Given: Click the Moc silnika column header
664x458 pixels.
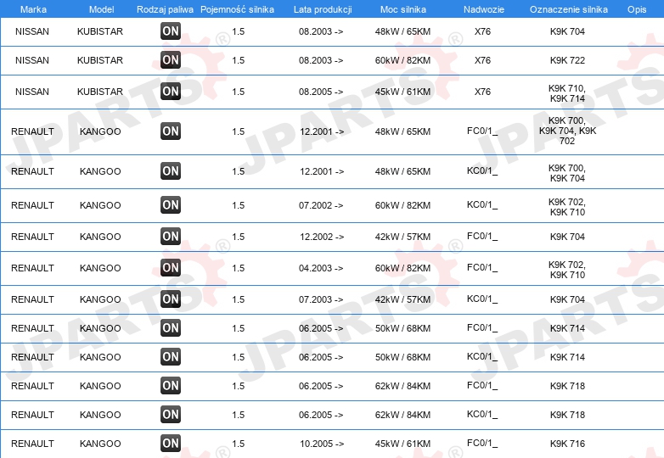Looking at the screenshot, I should coord(403,9).
